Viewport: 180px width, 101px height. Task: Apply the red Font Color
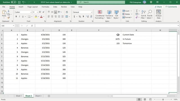point(41,17)
